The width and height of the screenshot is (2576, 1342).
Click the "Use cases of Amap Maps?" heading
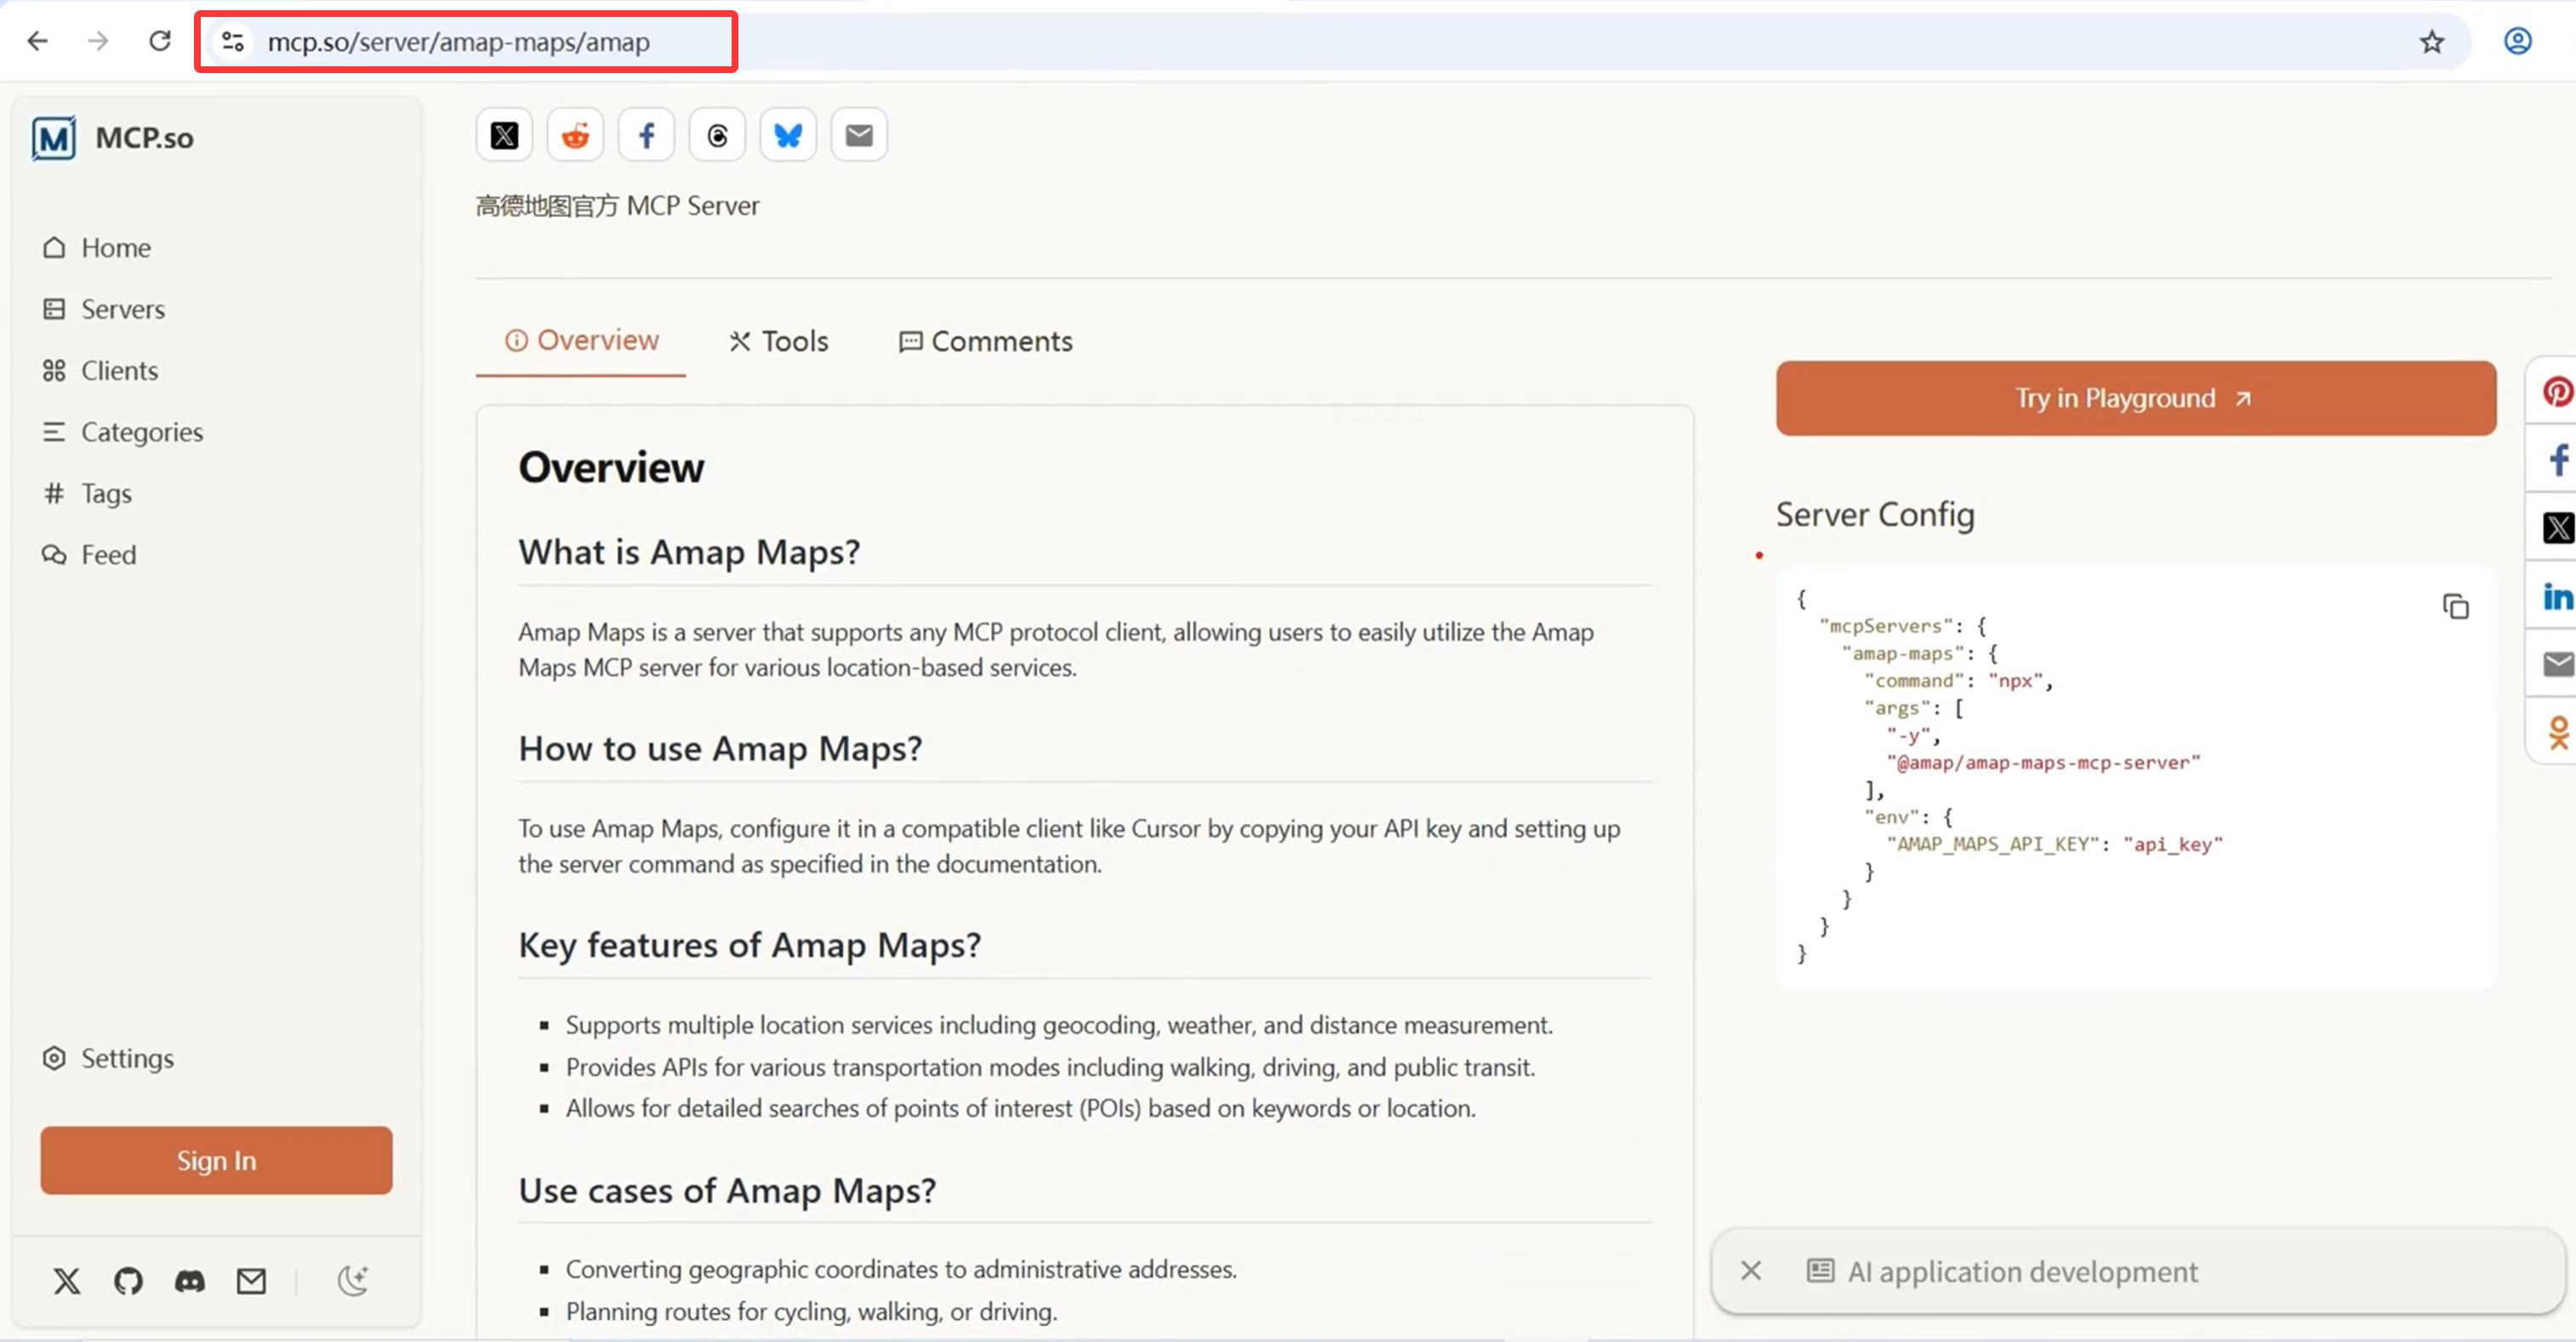(x=727, y=1191)
